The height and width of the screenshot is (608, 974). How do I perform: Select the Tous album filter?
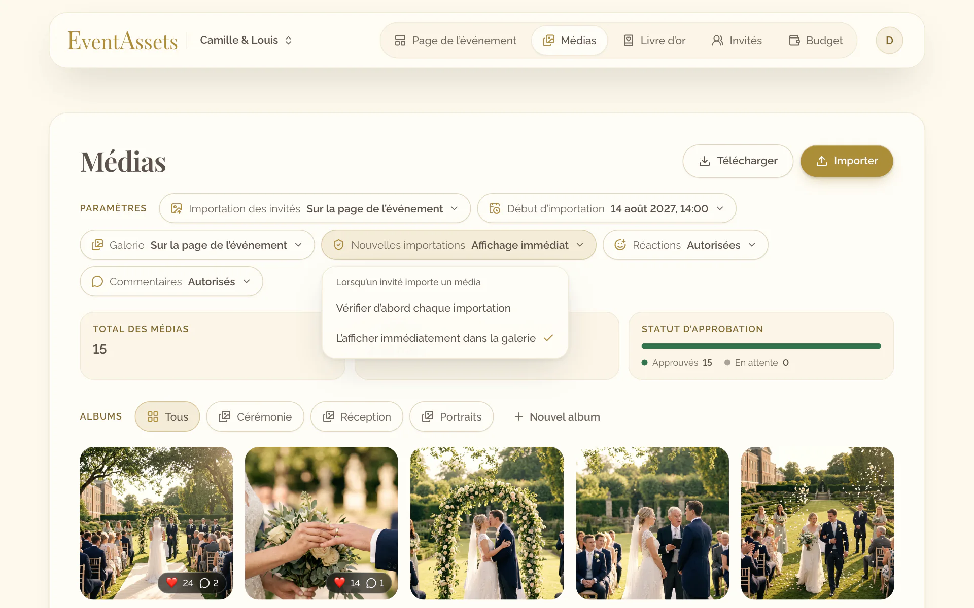click(x=167, y=416)
